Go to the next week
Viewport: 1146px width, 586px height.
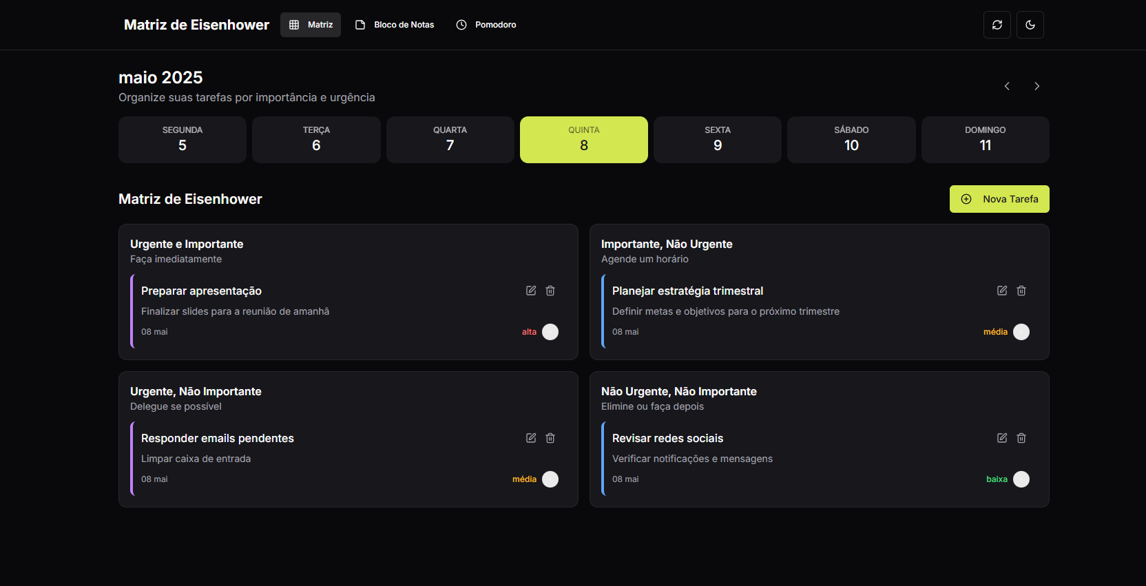coord(1036,86)
